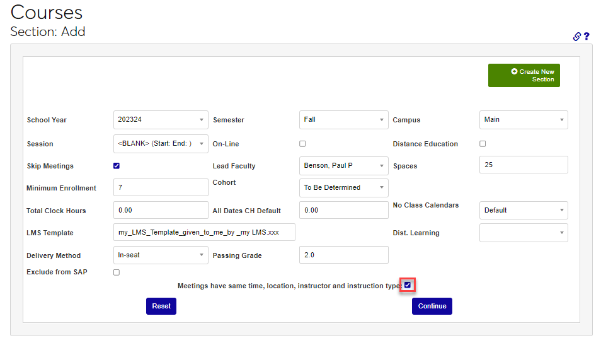The image size is (601, 345).
Task: Focus the LMS Template text field
Action: 204,232
